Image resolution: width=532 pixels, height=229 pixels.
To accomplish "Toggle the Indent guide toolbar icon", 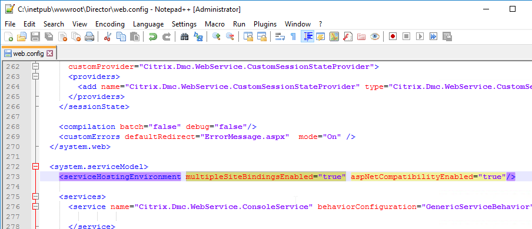I will point(307,36).
